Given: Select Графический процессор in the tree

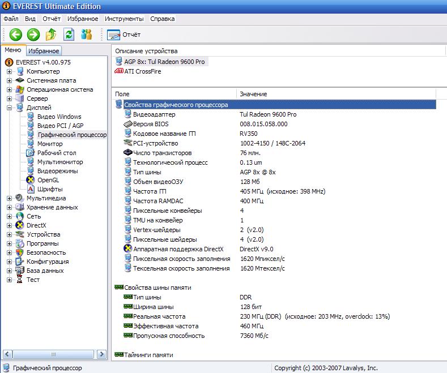Looking at the screenshot, I should tap(72, 135).
